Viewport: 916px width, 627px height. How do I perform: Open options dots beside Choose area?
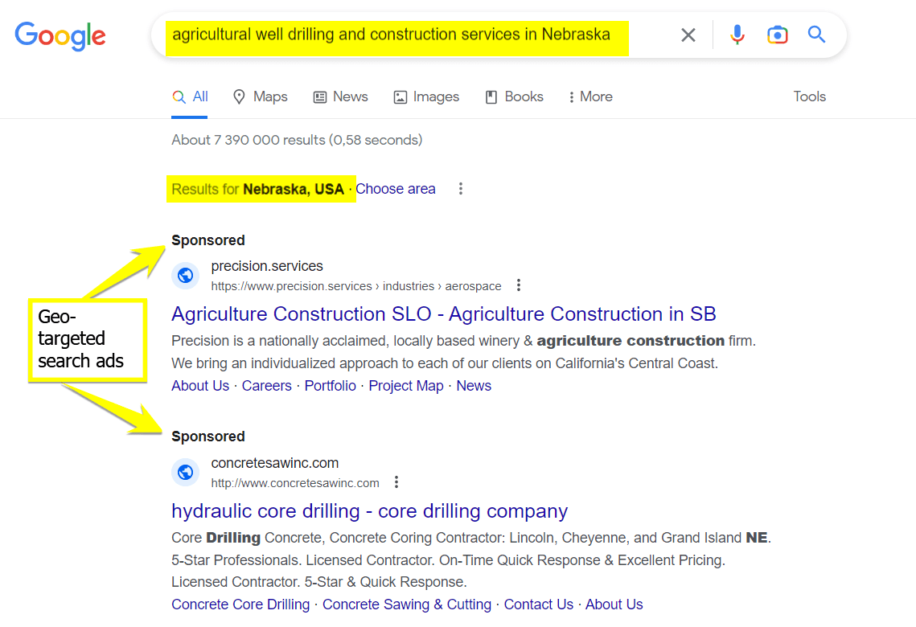(461, 189)
